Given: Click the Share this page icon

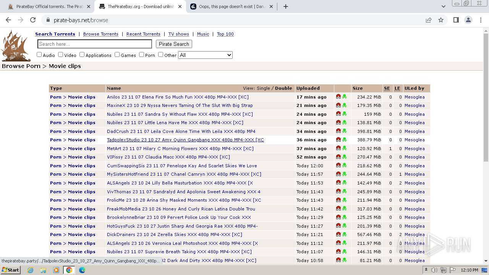Looking at the screenshot, I should pyautogui.click(x=429, y=20).
